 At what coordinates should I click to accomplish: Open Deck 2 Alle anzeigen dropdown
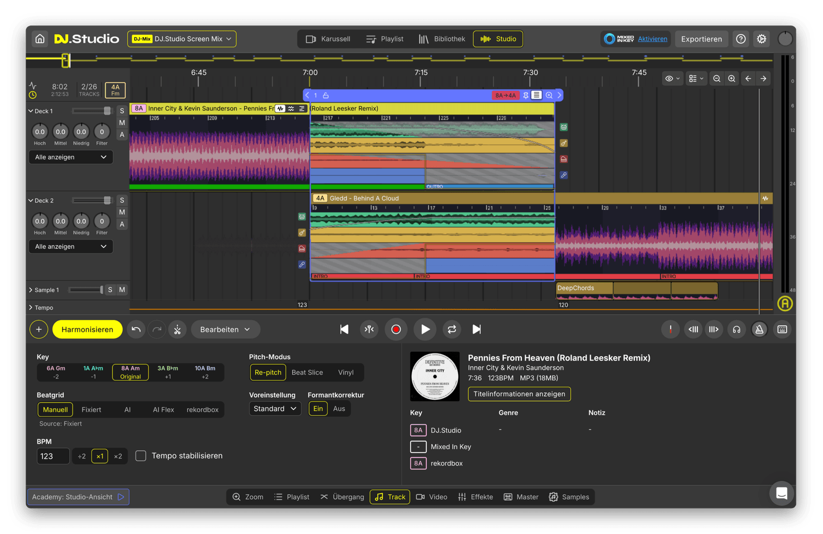point(70,247)
